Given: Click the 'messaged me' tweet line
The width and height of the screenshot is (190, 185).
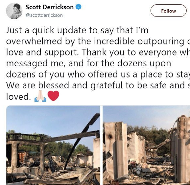Looking at the screenshot, I should pyautogui.click(x=88, y=63).
